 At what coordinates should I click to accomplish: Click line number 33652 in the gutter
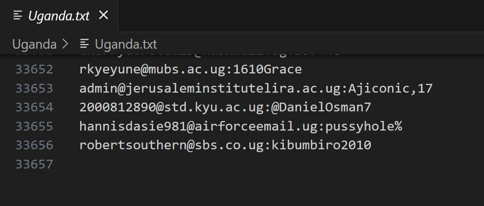click(34, 69)
